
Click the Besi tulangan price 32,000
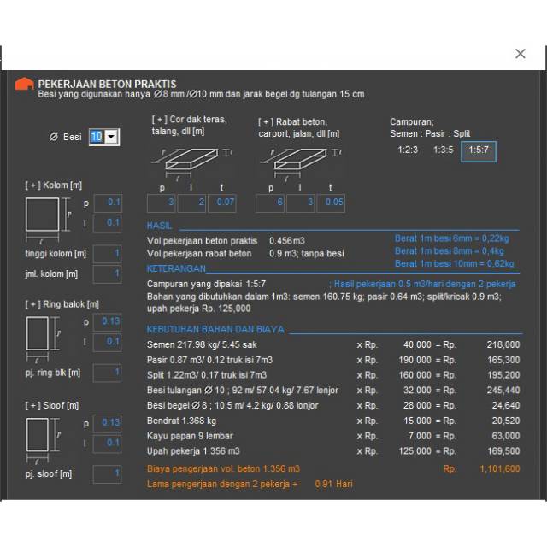tap(417, 391)
